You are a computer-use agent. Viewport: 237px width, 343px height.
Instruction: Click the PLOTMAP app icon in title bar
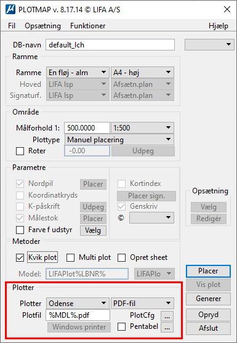pyautogui.click(x=10, y=10)
